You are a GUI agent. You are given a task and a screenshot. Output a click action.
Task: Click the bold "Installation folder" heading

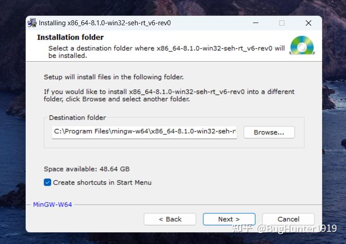(70, 37)
